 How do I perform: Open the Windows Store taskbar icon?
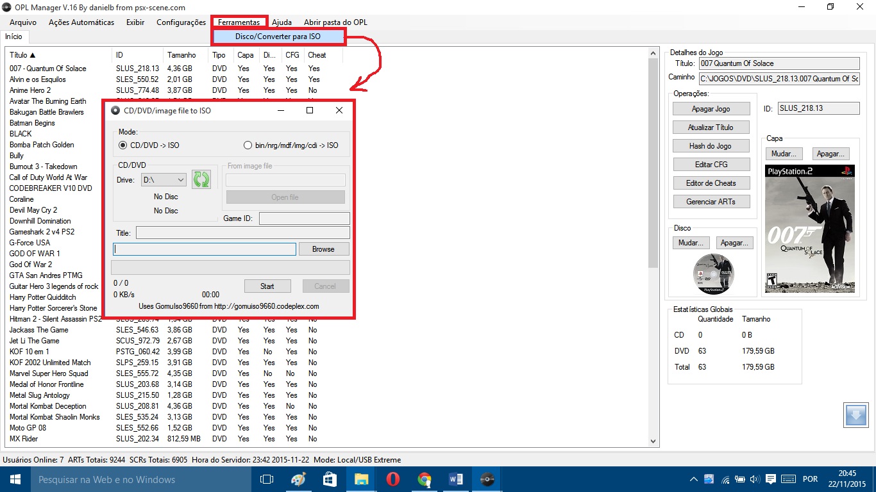[x=330, y=479]
